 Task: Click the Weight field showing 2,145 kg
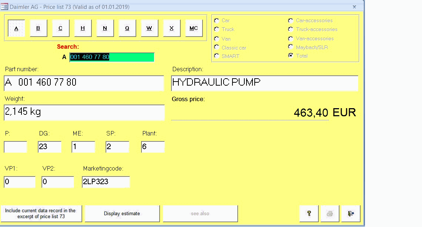[84, 113]
